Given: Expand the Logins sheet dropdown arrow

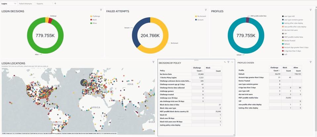Looking at the screenshot, I should (15, 3).
